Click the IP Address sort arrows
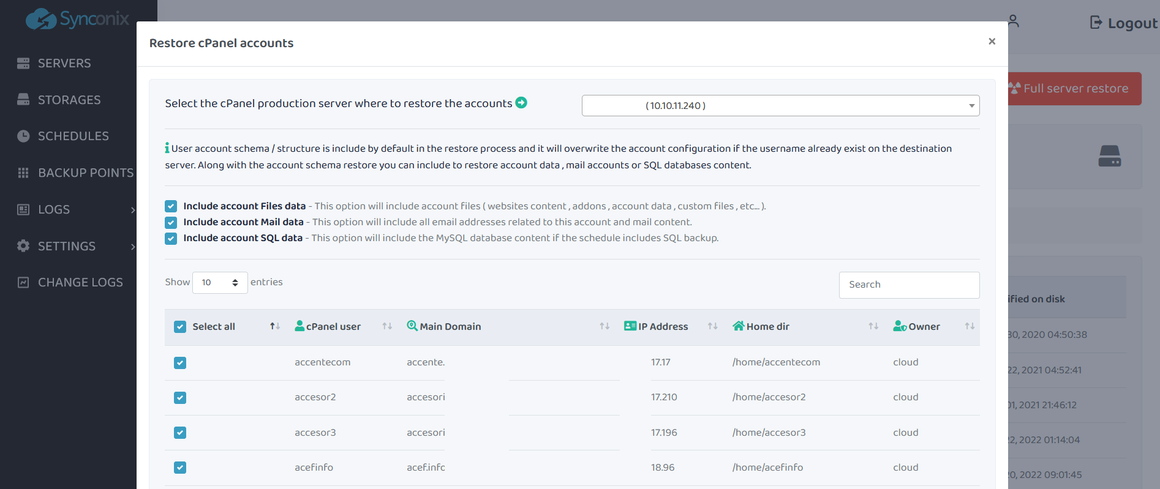The height and width of the screenshot is (489, 1160). (x=712, y=326)
